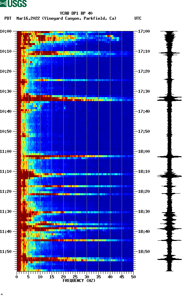184x298 pixels.
Task: Select the title text "VCAB DP1 BP 40"
Action: (76, 13)
